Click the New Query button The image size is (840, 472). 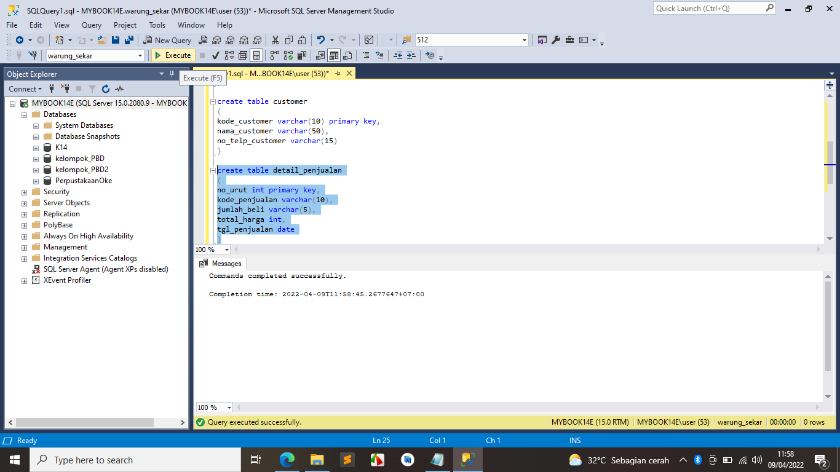[x=168, y=40]
